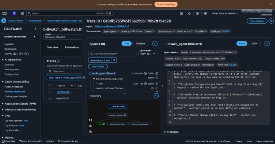Click the search recents icon in search bar
The width and height of the screenshot is (275, 144).
110,14
